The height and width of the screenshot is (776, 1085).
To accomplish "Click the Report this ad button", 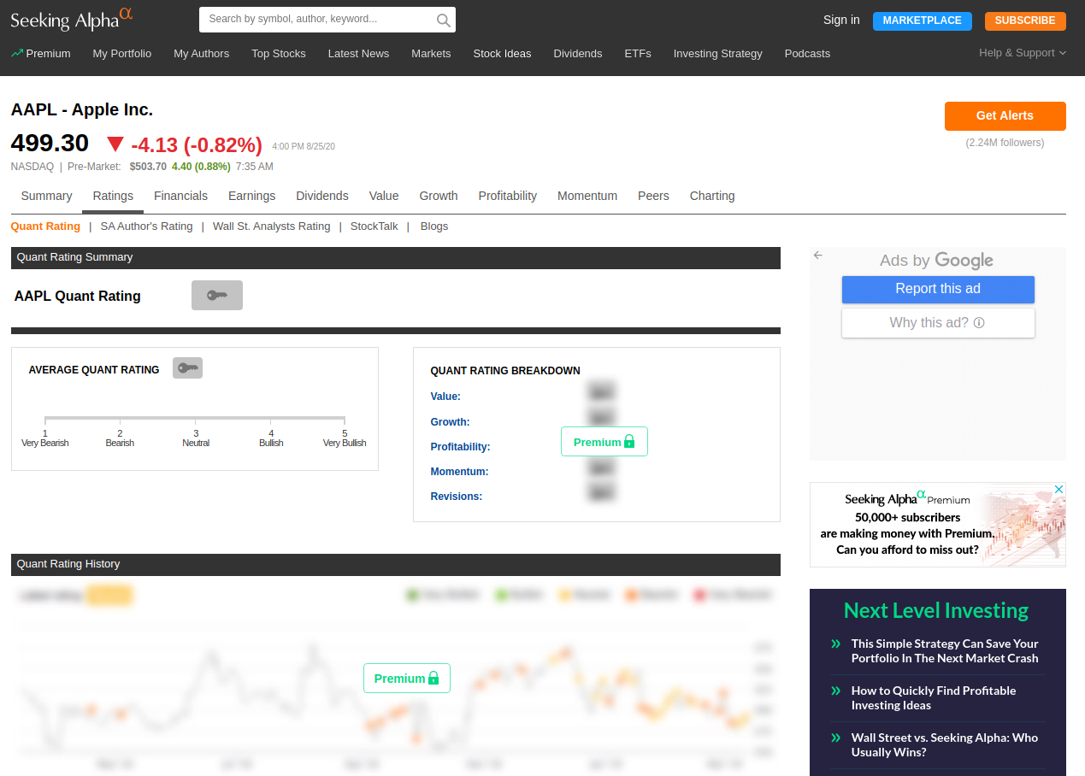I will coord(938,289).
